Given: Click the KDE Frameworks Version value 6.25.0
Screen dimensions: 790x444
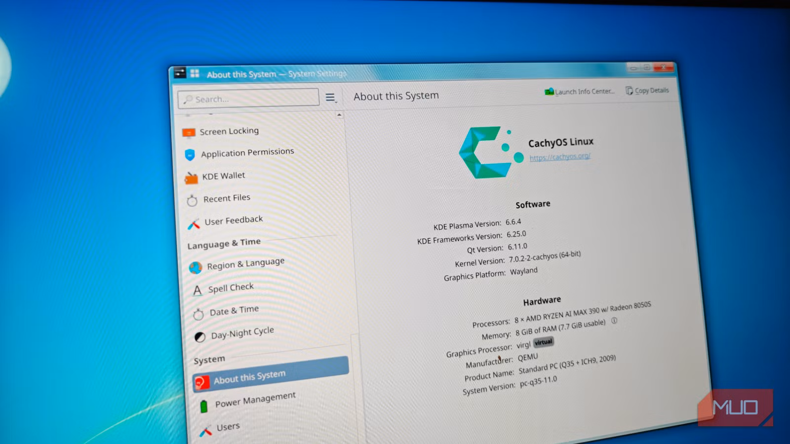Looking at the screenshot, I should 516,234.
